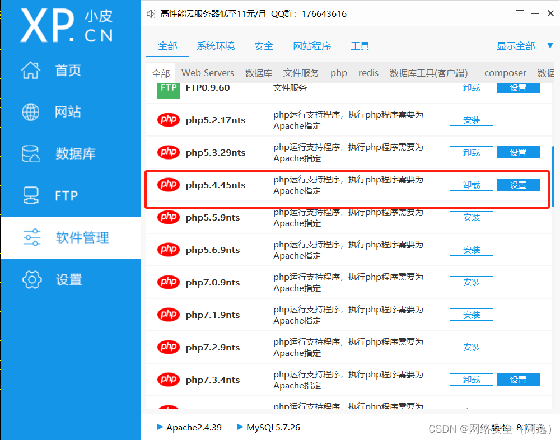Screen dimensions: 560x440
Task: Click 卸载 for FTP0.9.60
Action: 471,88
